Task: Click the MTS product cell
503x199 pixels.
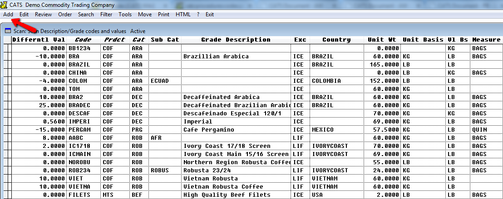Action: click(x=108, y=195)
